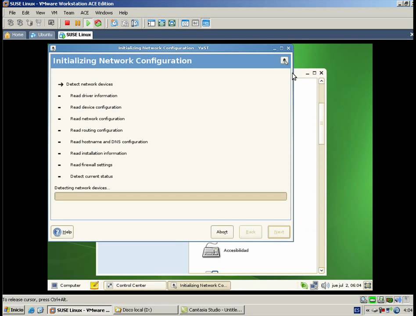
Task: Click the disabled Back button
Action: [251, 232]
